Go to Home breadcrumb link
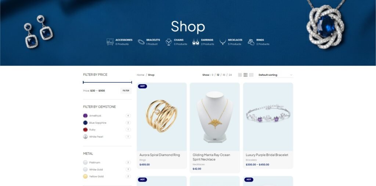The height and width of the screenshot is (186, 376). 141,75
